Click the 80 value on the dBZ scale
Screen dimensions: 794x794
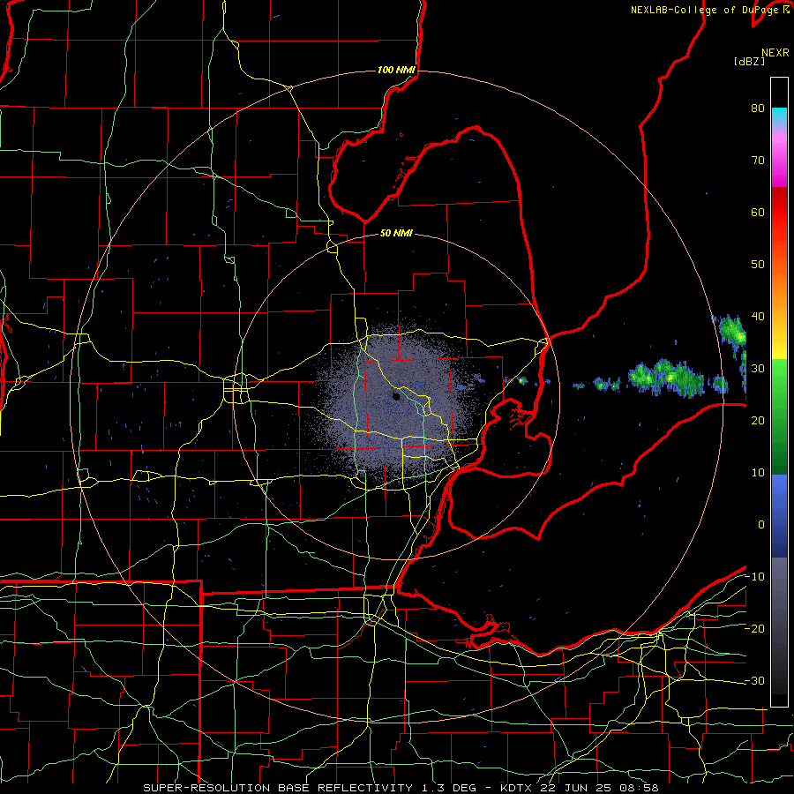click(758, 108)
